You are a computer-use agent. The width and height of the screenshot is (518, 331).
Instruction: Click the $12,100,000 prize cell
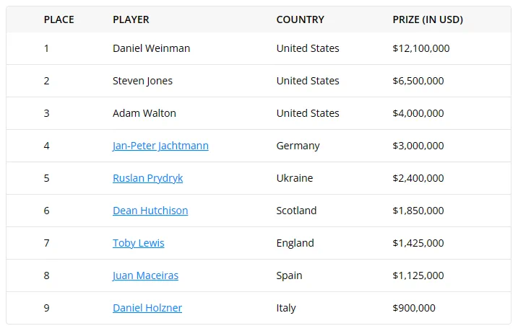coord(421,48)
